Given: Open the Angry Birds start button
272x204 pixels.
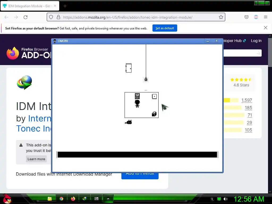Looking at the screenshot, I should (7, 199).
